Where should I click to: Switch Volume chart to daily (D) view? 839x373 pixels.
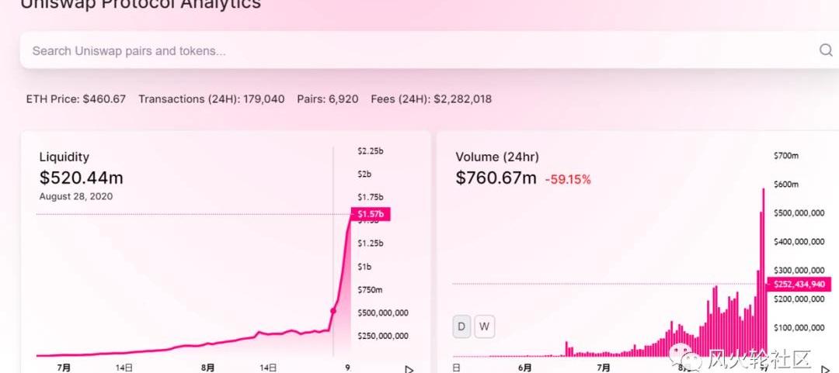pos(461,326)
